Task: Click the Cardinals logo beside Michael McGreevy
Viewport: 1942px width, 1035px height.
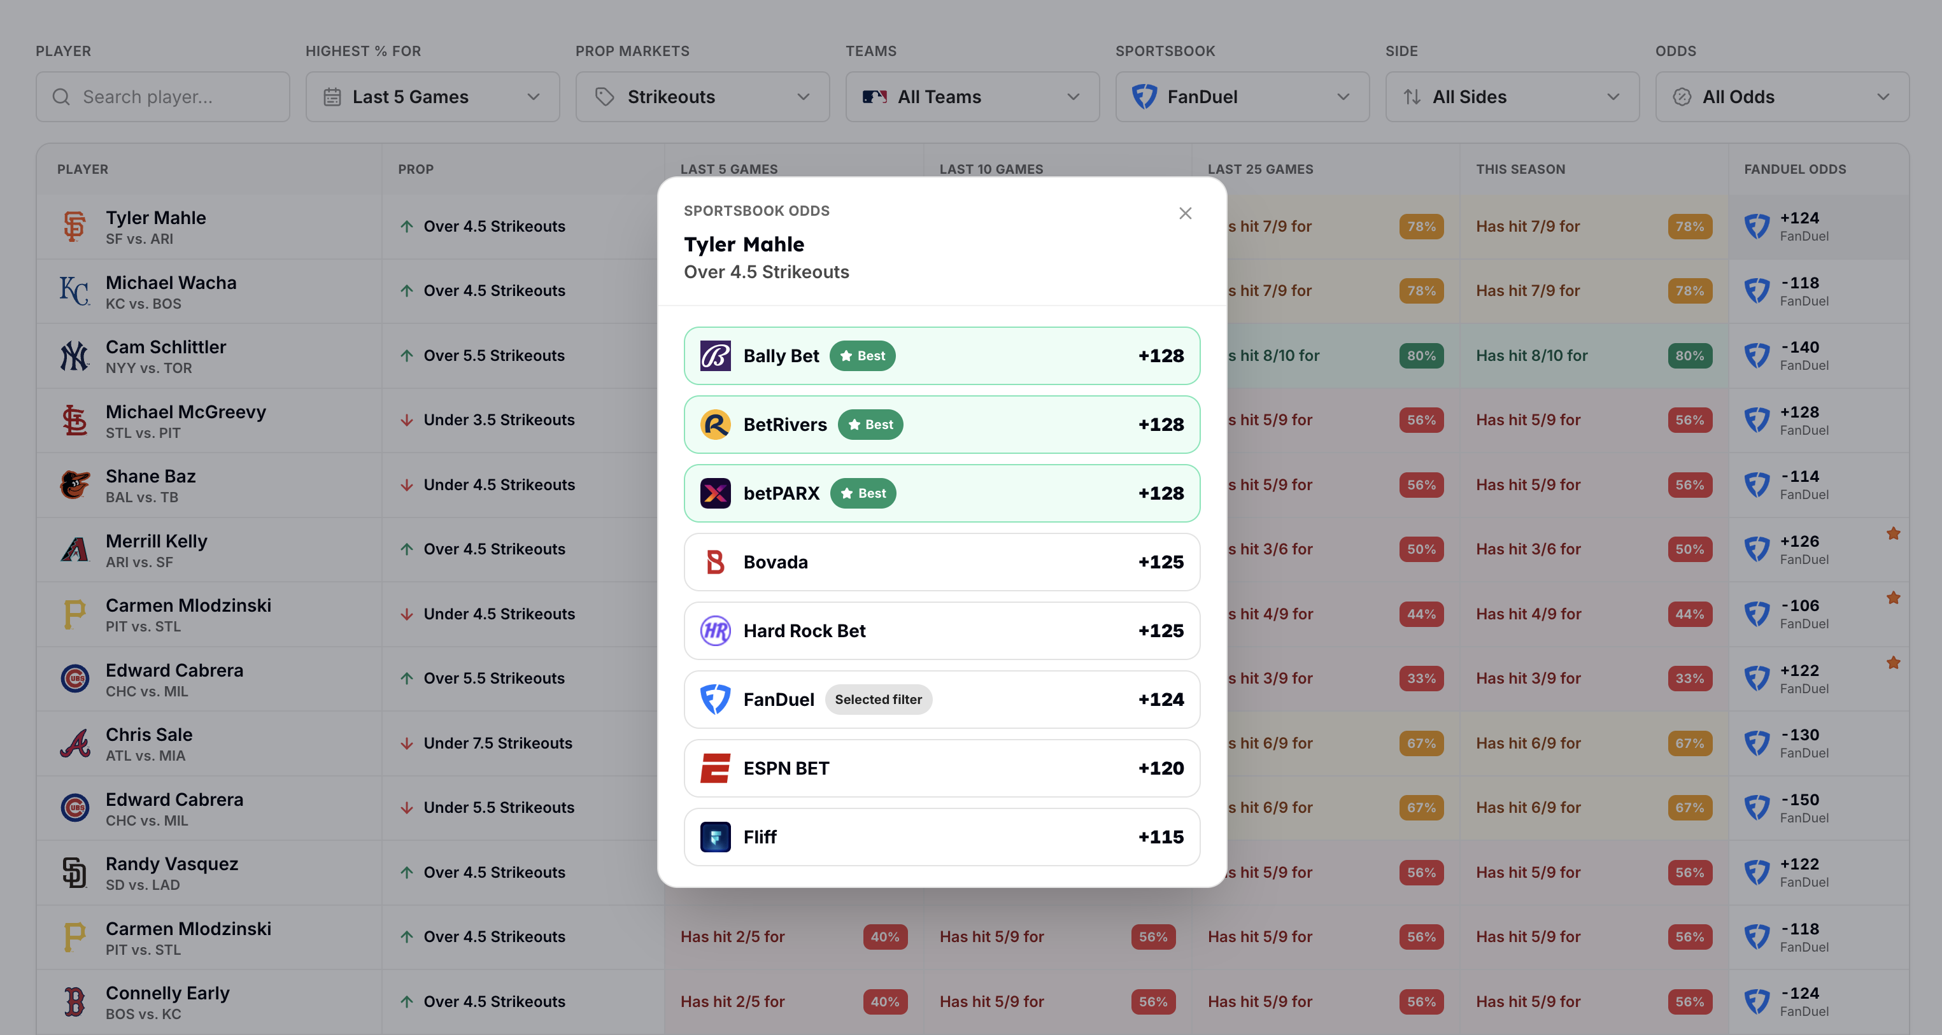Action: 74,421
